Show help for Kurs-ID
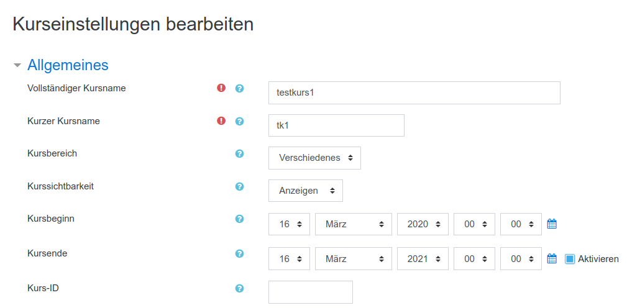The width and height of the screenshot is (627, 308). click(239, 288)
